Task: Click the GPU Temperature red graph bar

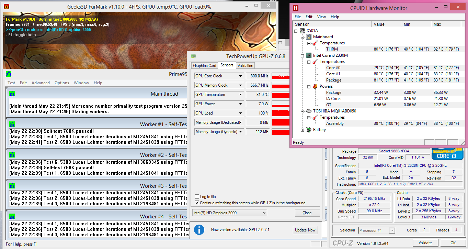Action: (281, 95)
